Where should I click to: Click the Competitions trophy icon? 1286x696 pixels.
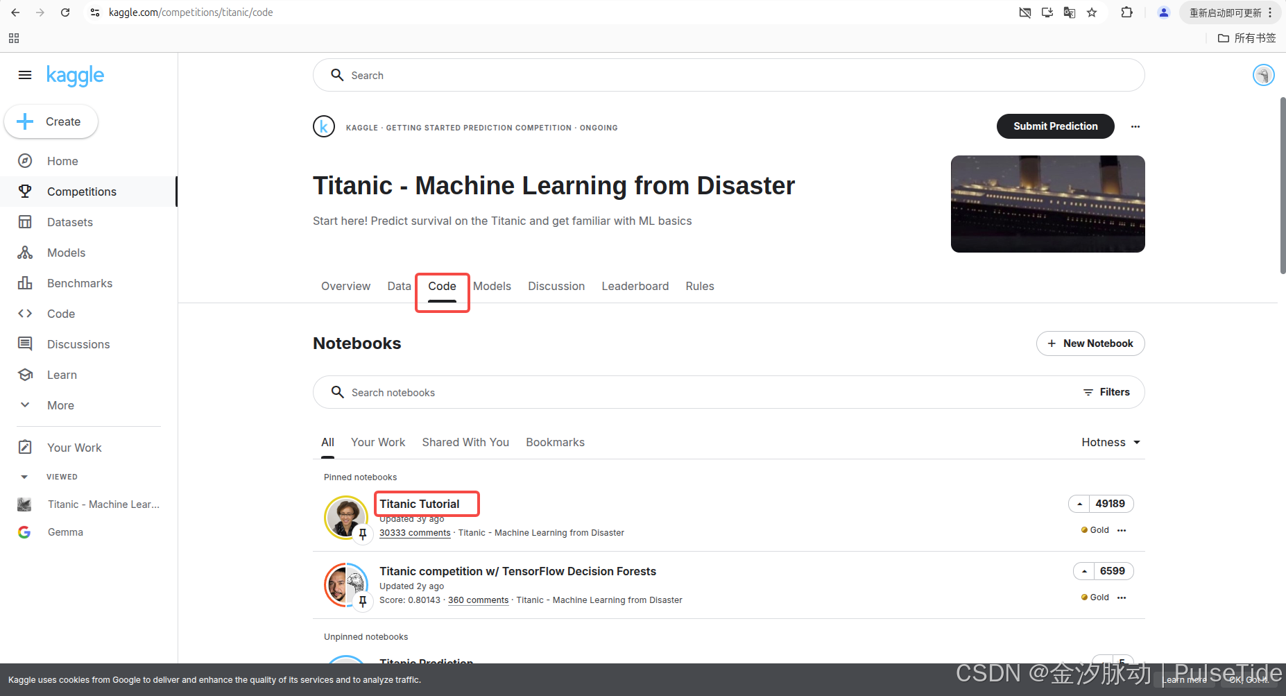coord(25,192)
